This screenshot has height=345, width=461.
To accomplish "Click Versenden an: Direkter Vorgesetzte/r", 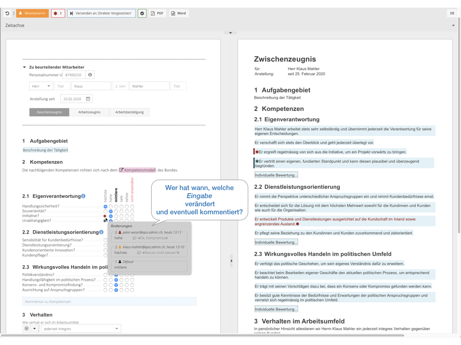I will pyautogui.click(x=101, y=13).
